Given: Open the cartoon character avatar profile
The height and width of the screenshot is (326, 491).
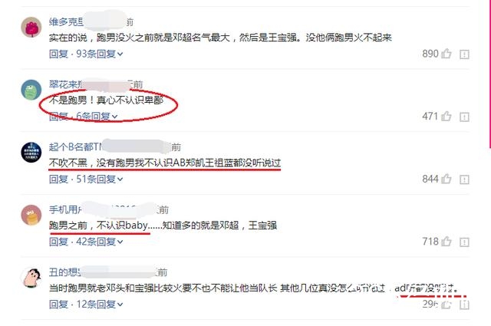Looking at the screenshot, I should click(31, 278).
